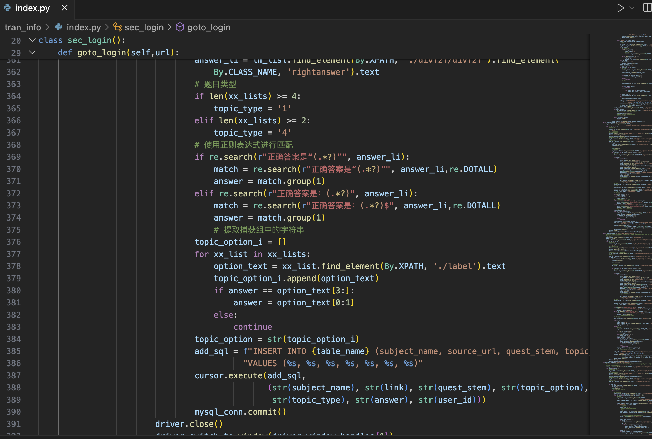Click 'if len(xx_lists) >= 4:' line
The width and height of the screenshot is (652, 439).
pos(247,96)
